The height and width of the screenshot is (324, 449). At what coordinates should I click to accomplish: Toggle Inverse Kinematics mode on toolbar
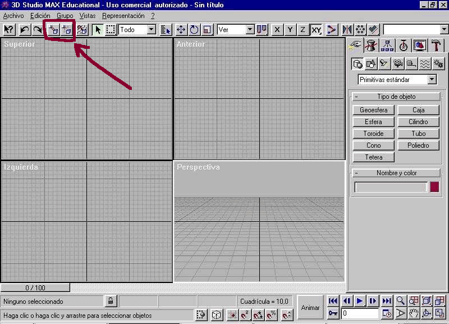[x=332, y=30]
